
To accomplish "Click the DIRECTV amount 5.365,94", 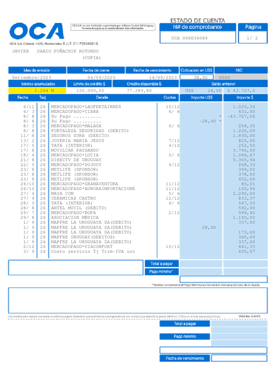I will tap(244, 160).
